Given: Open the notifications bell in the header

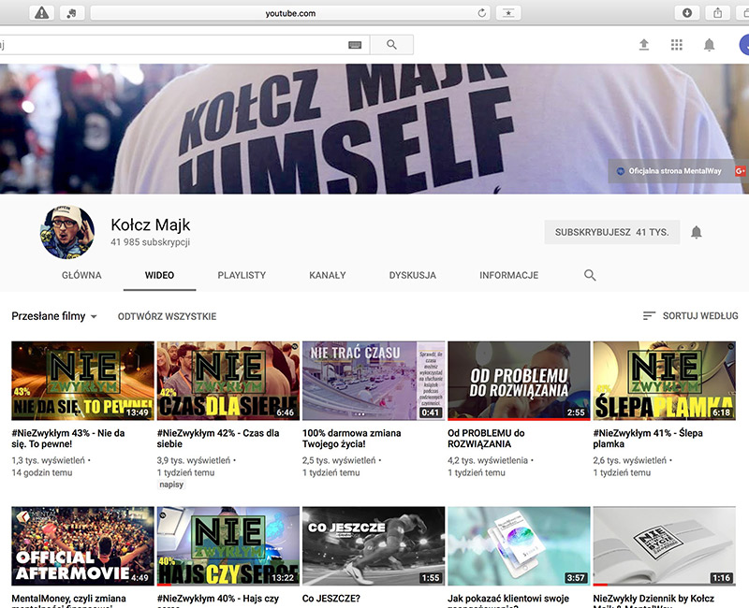Looking at the screenshot, I should [x=709, y=45].
